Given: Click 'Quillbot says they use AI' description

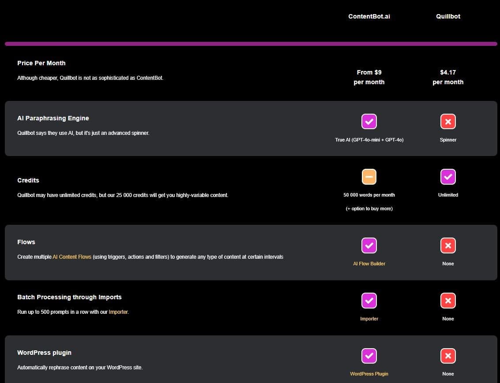Looking at the screenshot, I should coord(83,133).
